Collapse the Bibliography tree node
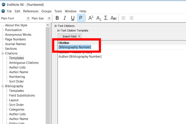Viewport: 186px width, 124px height. click(2, 86)
